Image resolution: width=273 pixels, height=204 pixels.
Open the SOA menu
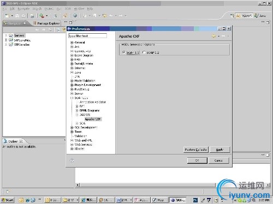pos(68,9)
